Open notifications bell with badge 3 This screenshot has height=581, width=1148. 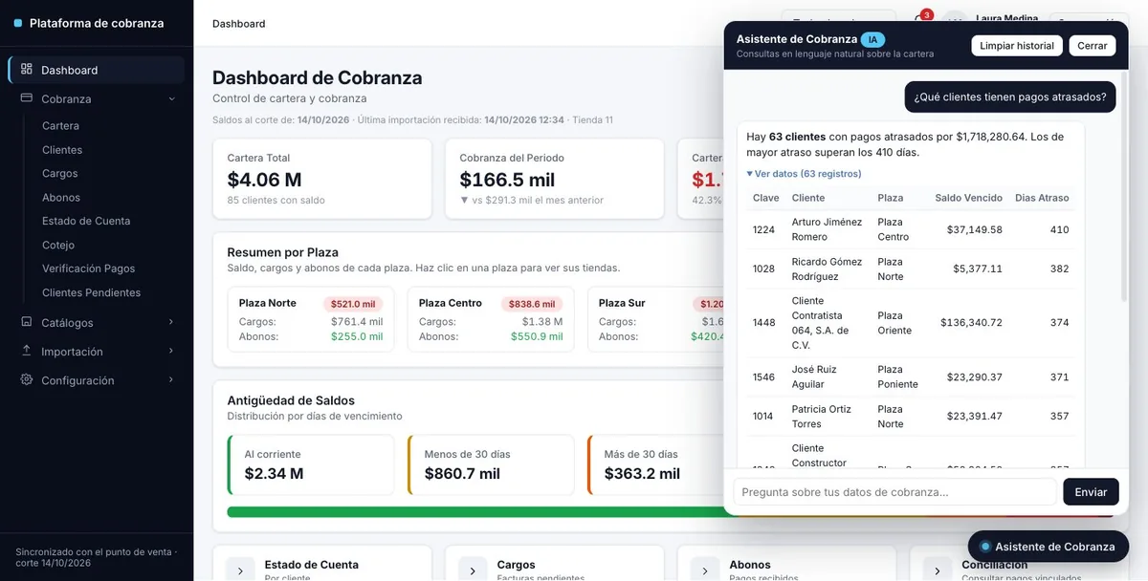tap(920, 21)
